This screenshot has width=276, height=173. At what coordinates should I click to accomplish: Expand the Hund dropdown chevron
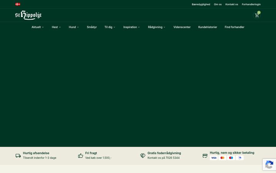[78, 27]
